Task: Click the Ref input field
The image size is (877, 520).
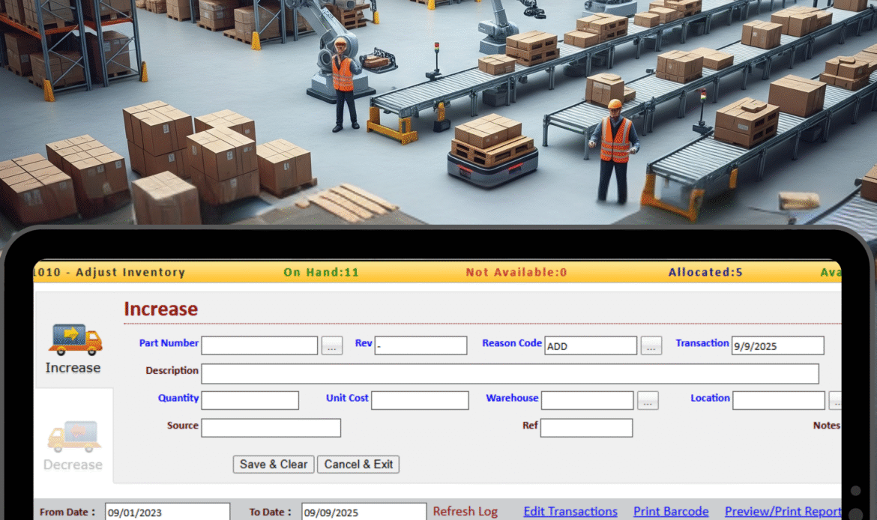Action: tap(586, 427)
